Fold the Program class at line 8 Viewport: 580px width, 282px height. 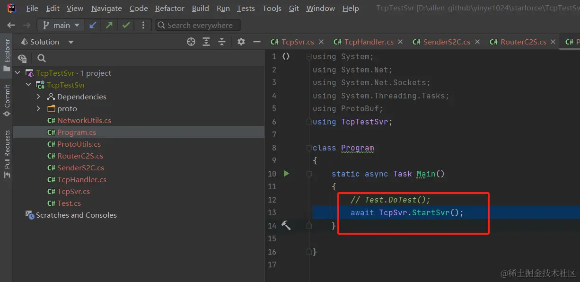[x=309, y=148]
